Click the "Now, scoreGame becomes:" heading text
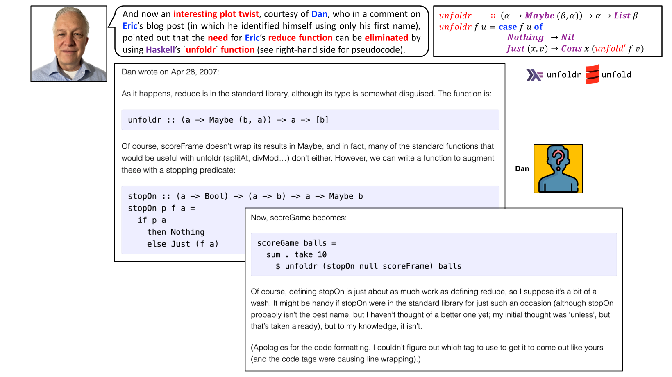The image size is (672, 377). (299, 218)
